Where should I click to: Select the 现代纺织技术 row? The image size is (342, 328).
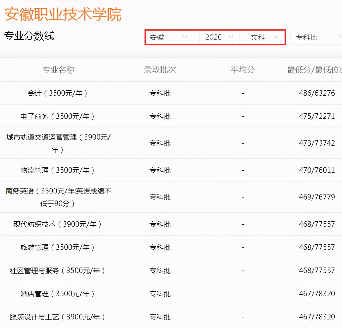57,224
